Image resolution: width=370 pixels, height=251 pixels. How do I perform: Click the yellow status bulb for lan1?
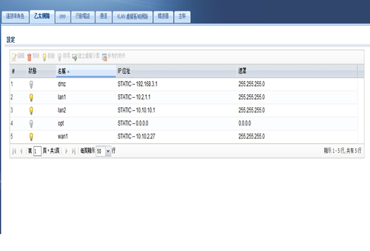pyautogui.click(x=31, y=98)
